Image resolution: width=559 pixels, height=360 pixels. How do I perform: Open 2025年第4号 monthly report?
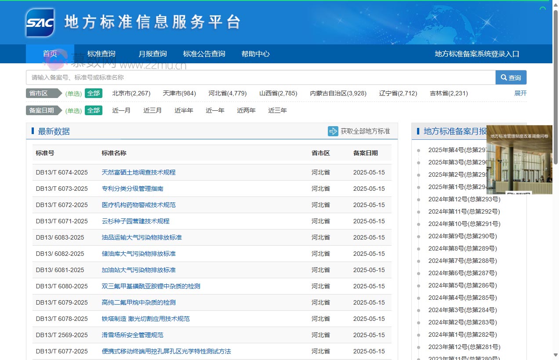point(457,150)
